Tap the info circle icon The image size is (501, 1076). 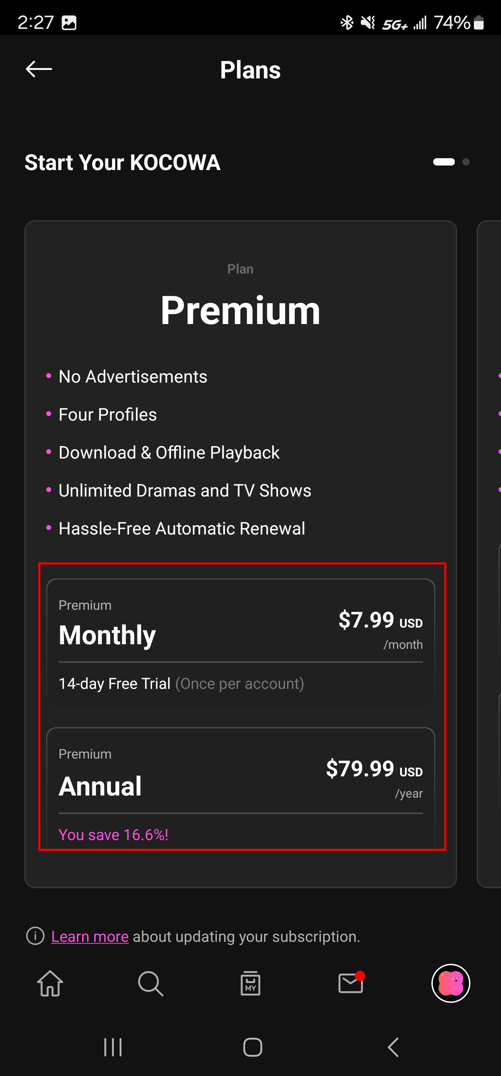click(35, 936)
